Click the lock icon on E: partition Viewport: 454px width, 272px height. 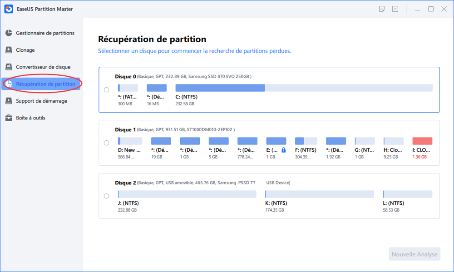coord(283,150)
